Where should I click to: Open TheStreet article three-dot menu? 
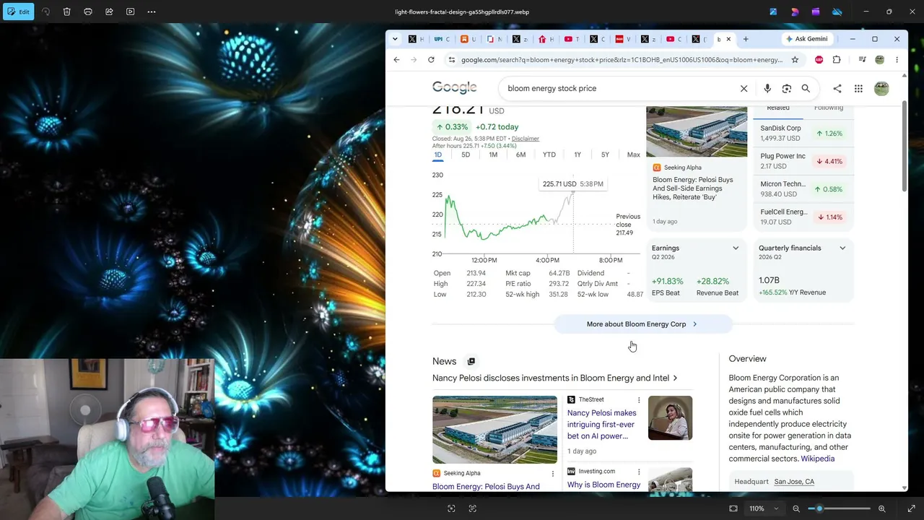coord(639,400)
